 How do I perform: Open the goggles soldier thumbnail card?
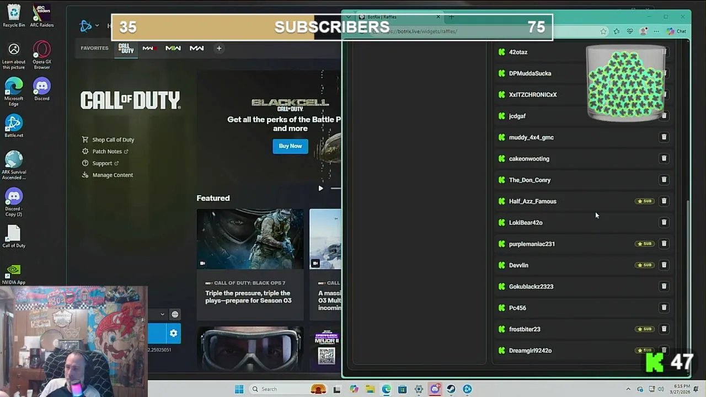[250, 348]
